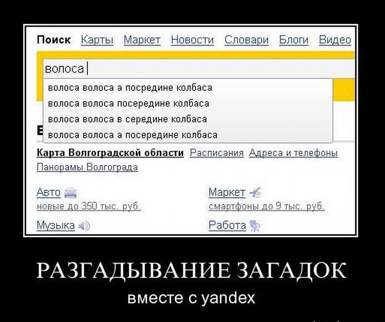Image resolution: width=385 pixels, height=322 pixels.
Task: Switch to the Маркет tab at top
Action: [142, 40]
